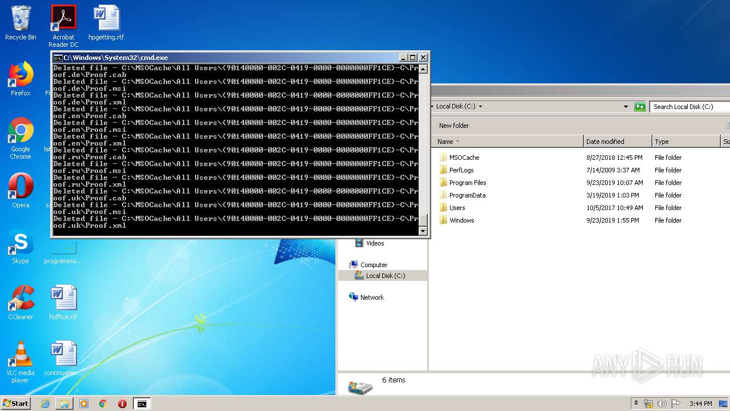Open Videos in navigation pane
The width and height of the screenshot is (730, 411).
(x=375, y=243)
